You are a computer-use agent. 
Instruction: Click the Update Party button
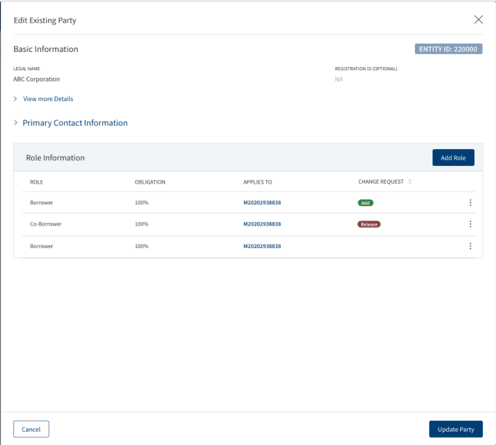pos(456,429)
